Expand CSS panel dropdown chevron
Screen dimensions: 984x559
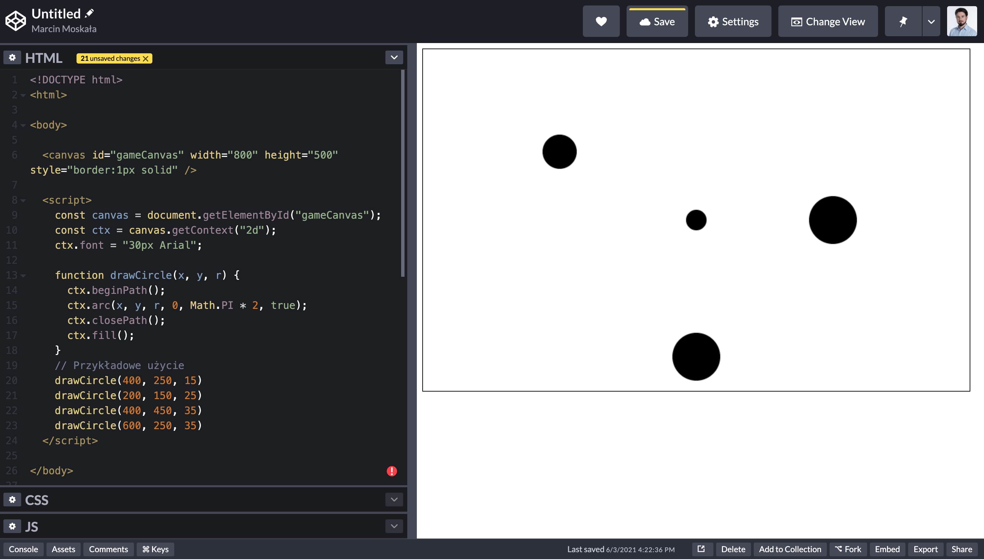tap(394, 500)
